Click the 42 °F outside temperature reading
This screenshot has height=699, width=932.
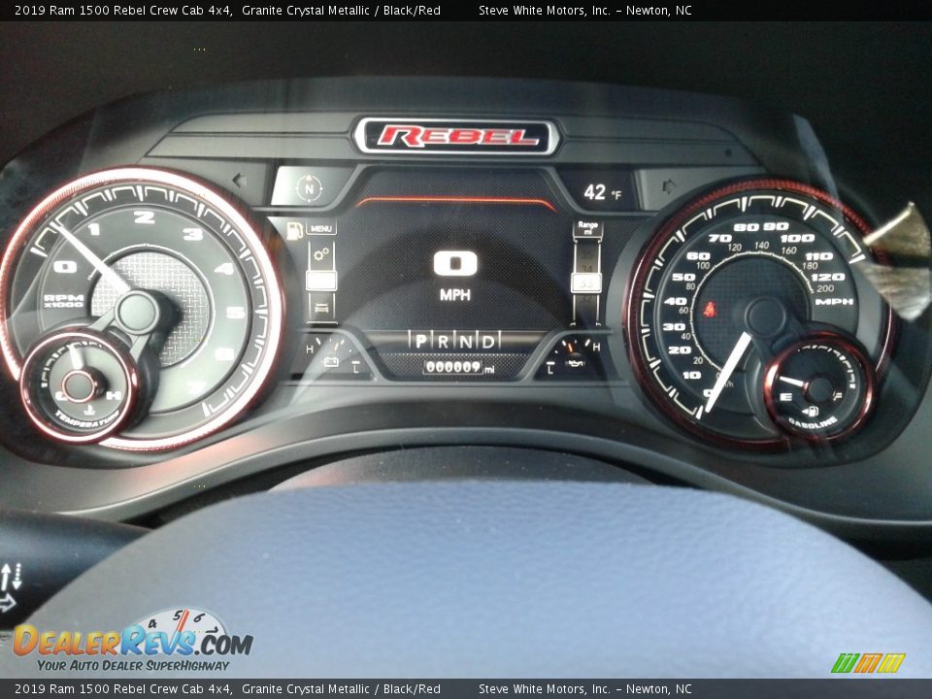tap(602, 192)
